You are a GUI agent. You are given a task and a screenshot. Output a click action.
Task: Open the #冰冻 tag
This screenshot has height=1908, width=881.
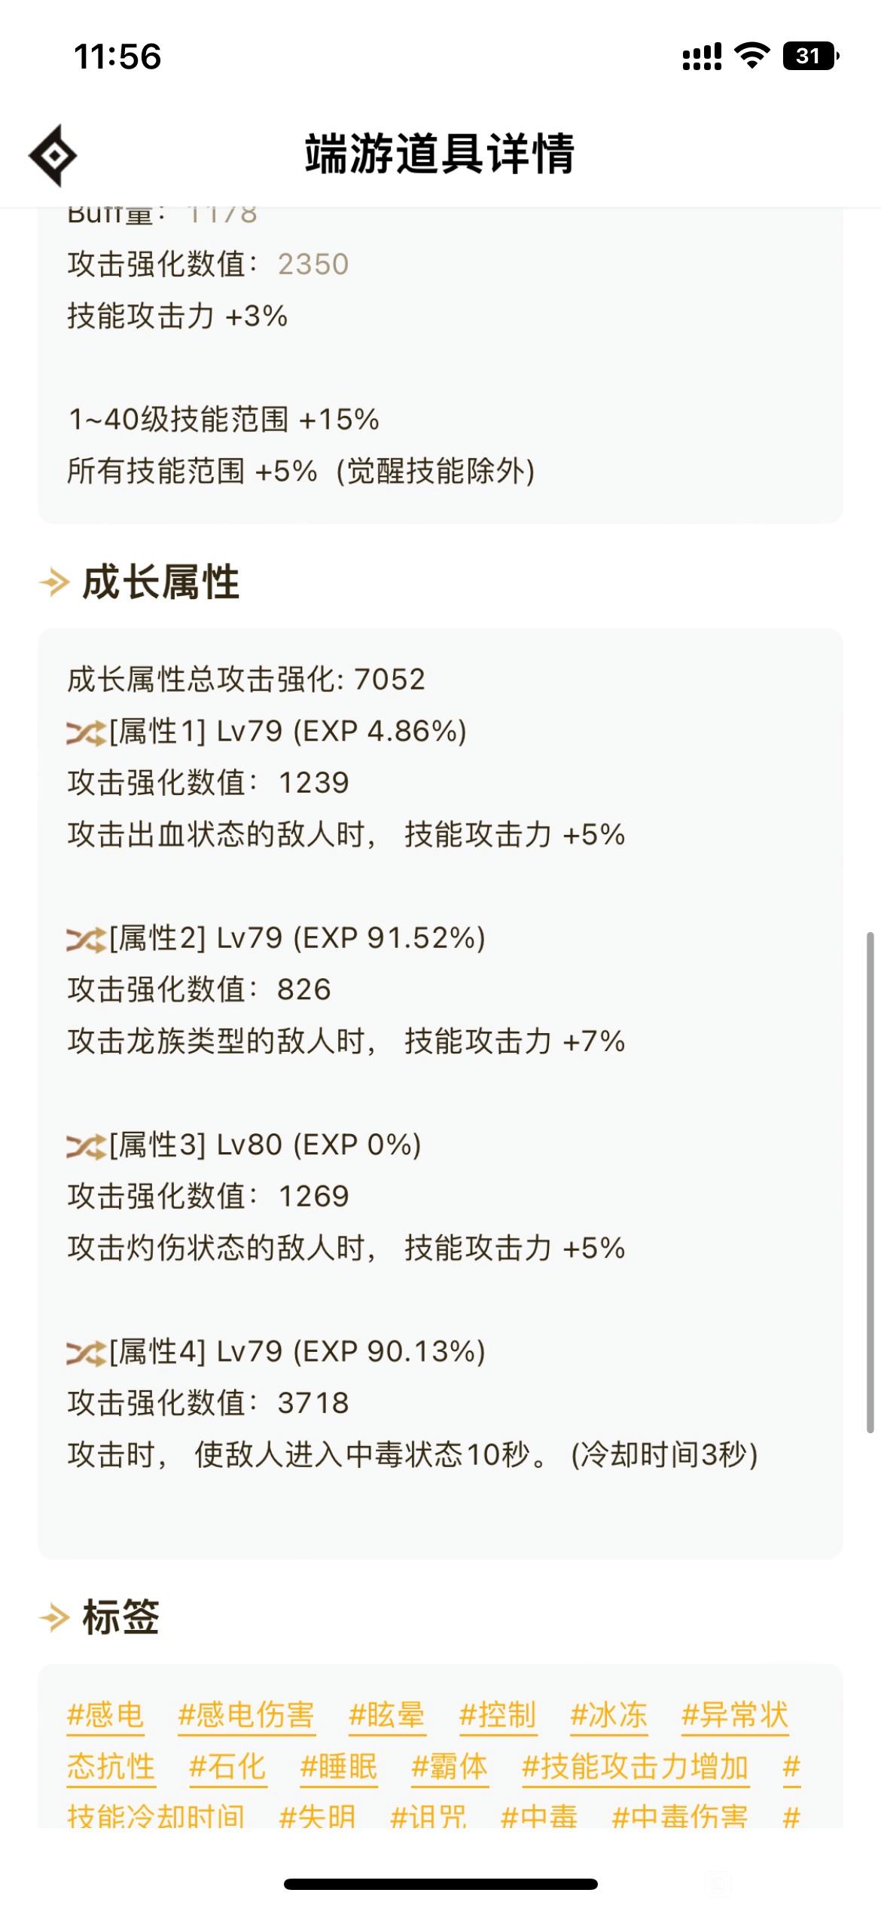click(609, 1714)
